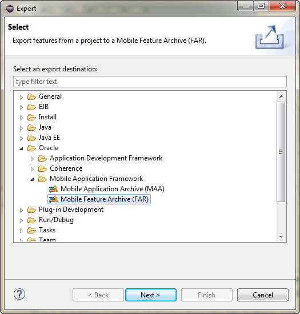Click the Plug-in Development folder icon
This screenshot has width=300, height=314.
[31, 210]
